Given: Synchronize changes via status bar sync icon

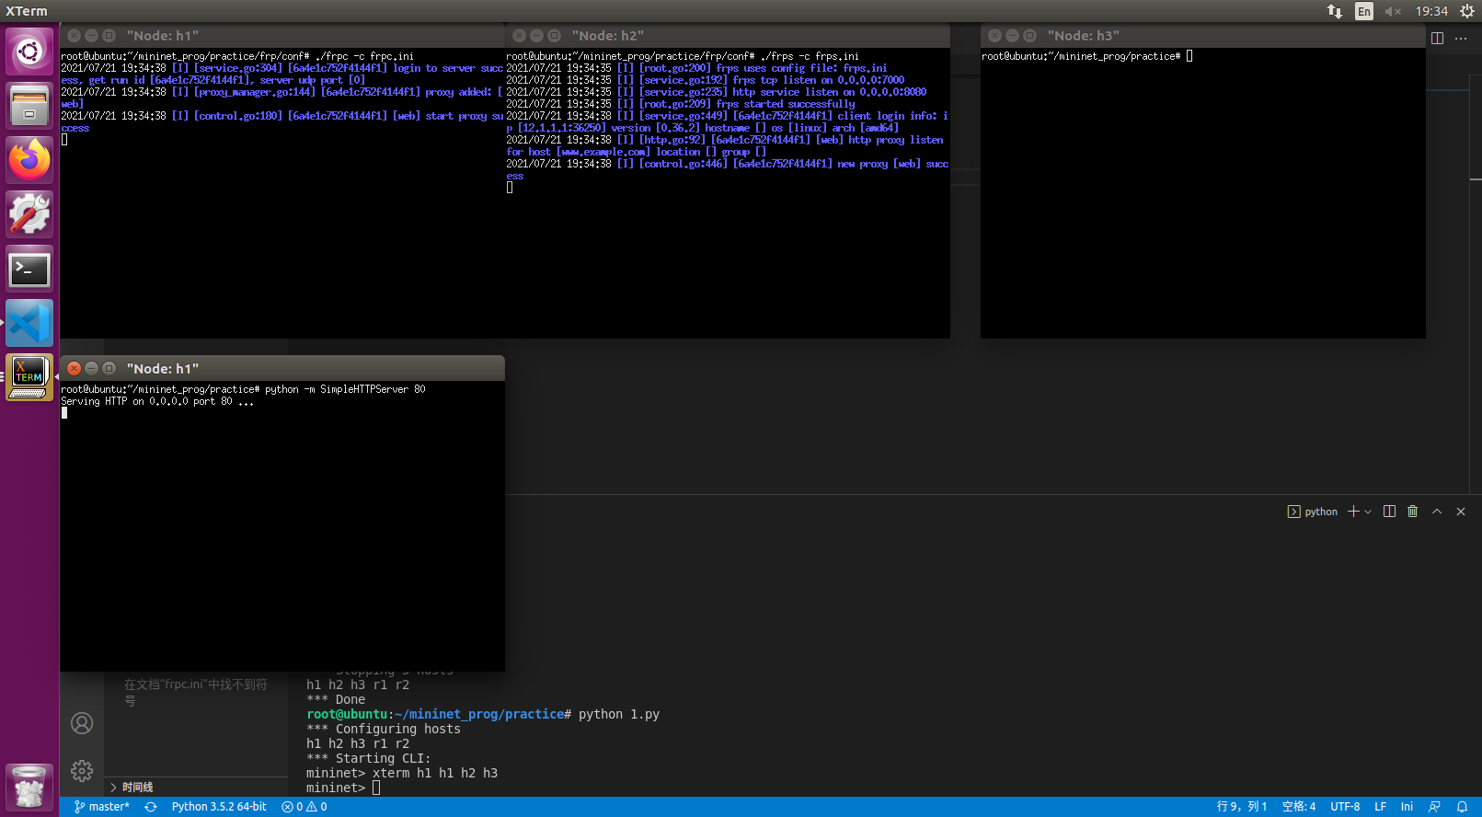Looking at the screenshot, I should pos(151,807).
